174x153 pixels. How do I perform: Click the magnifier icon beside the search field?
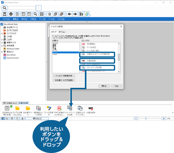click(x=5, y=8)
